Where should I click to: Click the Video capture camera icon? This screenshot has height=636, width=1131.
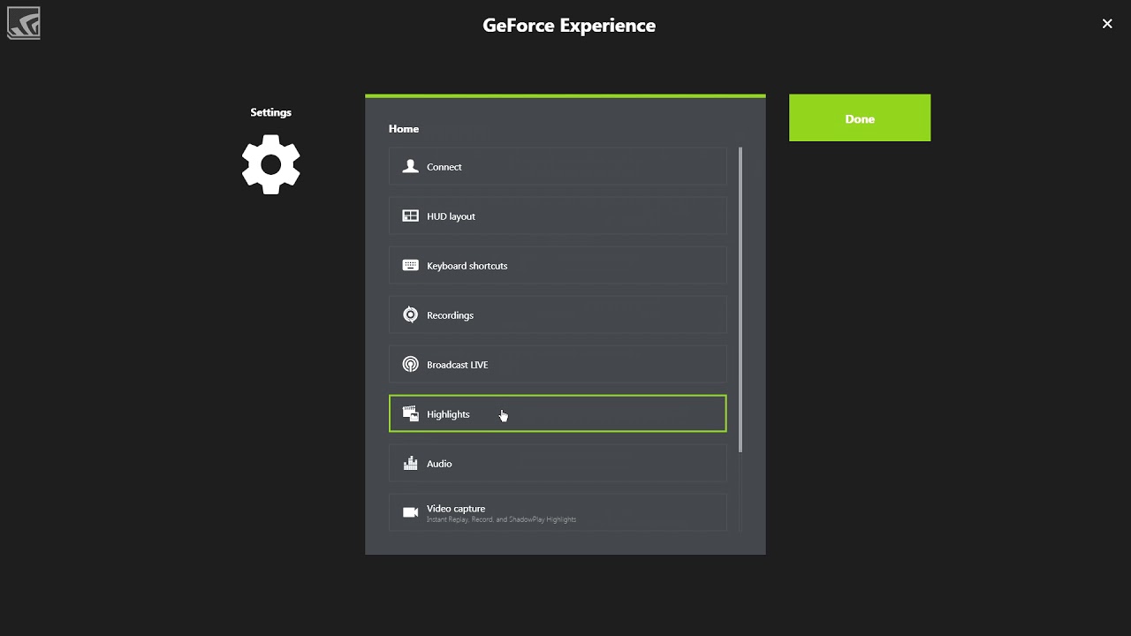pyautogui.click(x=410, y=512)
